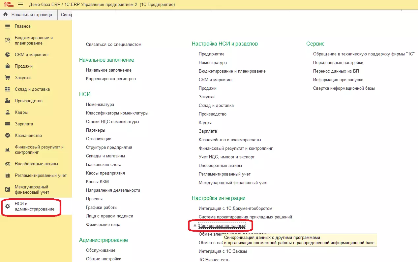Click the НСИ и администрирование gear icon
The width and height of the screenshot is (418, 262).
tap(8, 207)
